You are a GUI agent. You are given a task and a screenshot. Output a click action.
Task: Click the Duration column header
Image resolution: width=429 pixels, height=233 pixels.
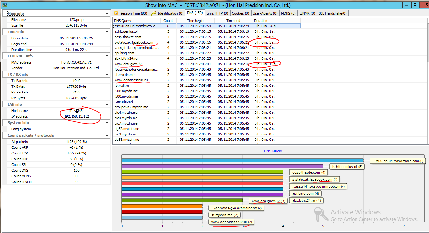tap(276, 21)
